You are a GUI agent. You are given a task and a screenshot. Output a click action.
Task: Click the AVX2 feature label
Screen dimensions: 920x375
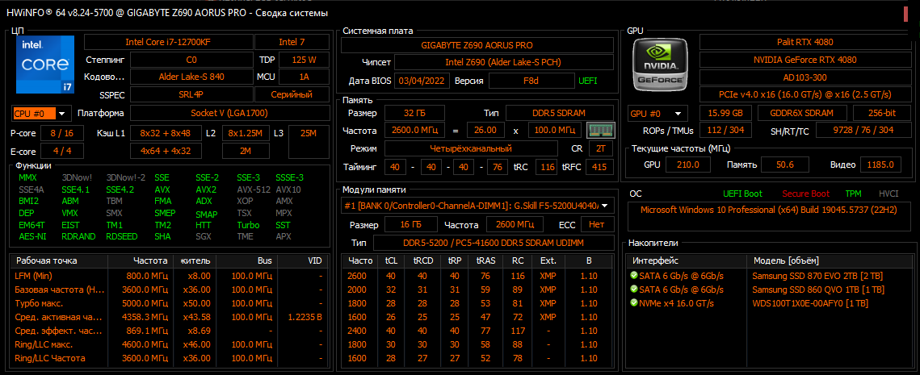tap(206, 190)
